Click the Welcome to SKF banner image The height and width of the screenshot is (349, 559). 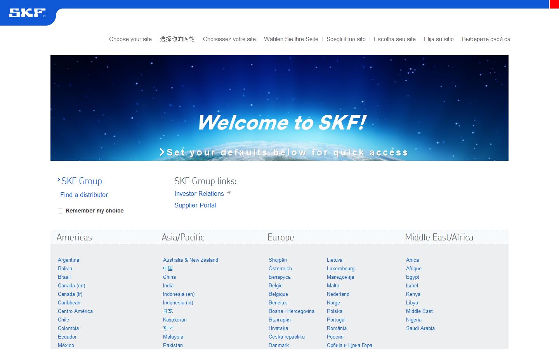(x=279, y=108)
